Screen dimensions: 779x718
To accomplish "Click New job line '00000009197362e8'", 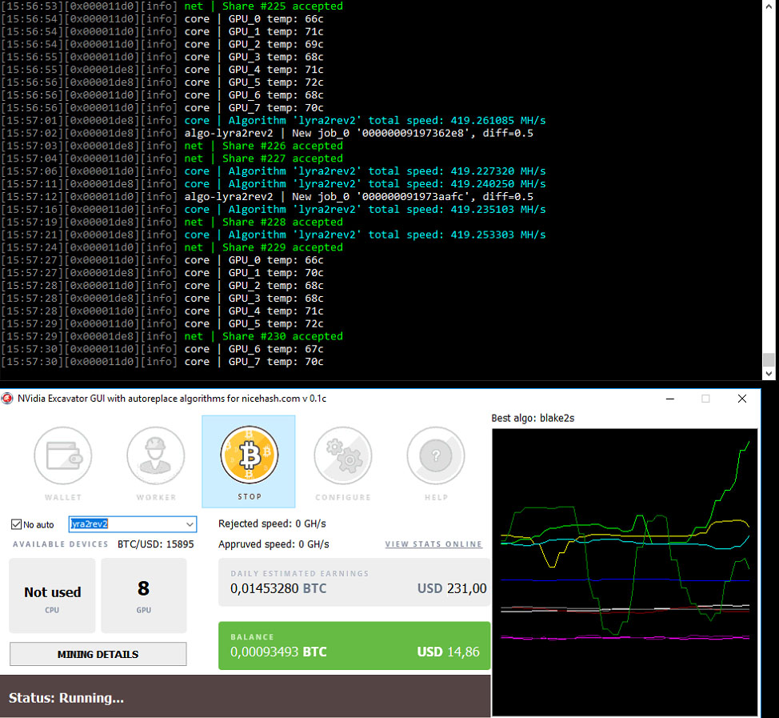I will [267, 133].
